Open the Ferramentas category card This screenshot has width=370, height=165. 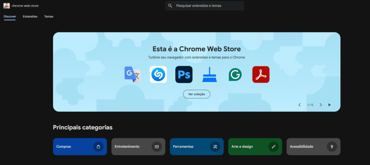tap(197, 147)
